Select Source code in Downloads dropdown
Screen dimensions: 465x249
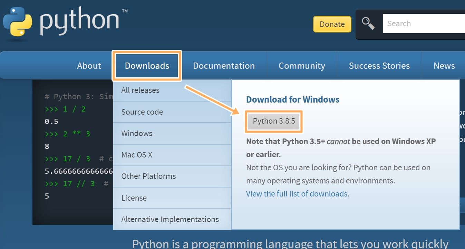(172, 112)
